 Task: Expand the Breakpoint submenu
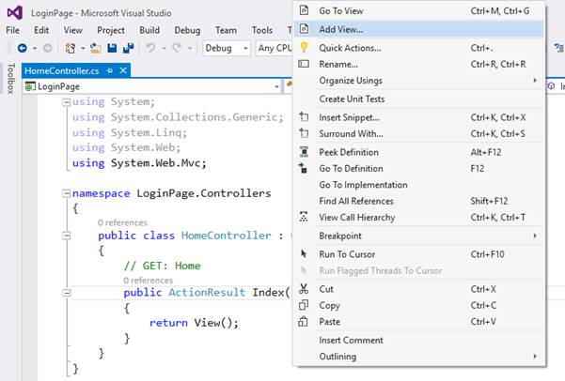[535, 236]
